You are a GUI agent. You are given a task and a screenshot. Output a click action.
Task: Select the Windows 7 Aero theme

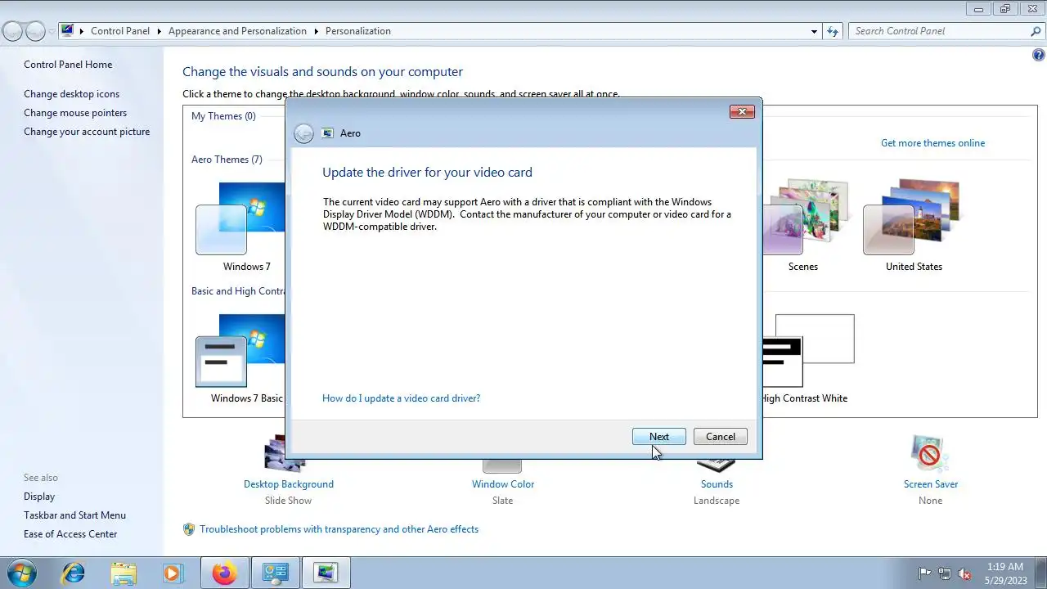click(x=240, y=227)
